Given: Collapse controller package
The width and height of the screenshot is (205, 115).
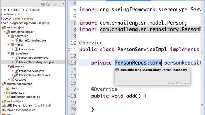Looking at the screenshot, I should (9, 36).
